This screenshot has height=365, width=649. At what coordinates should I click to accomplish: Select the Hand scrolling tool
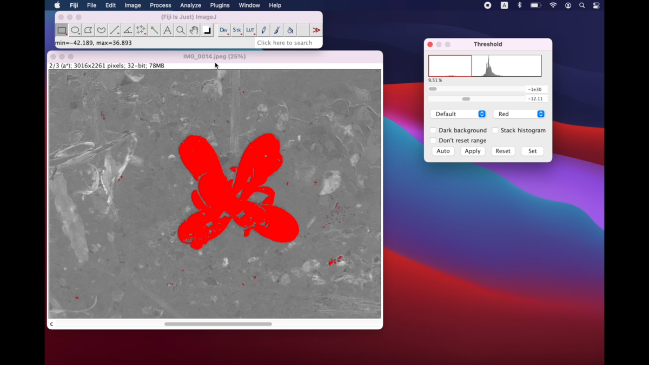pyautogui.click(x=194, y=30)
